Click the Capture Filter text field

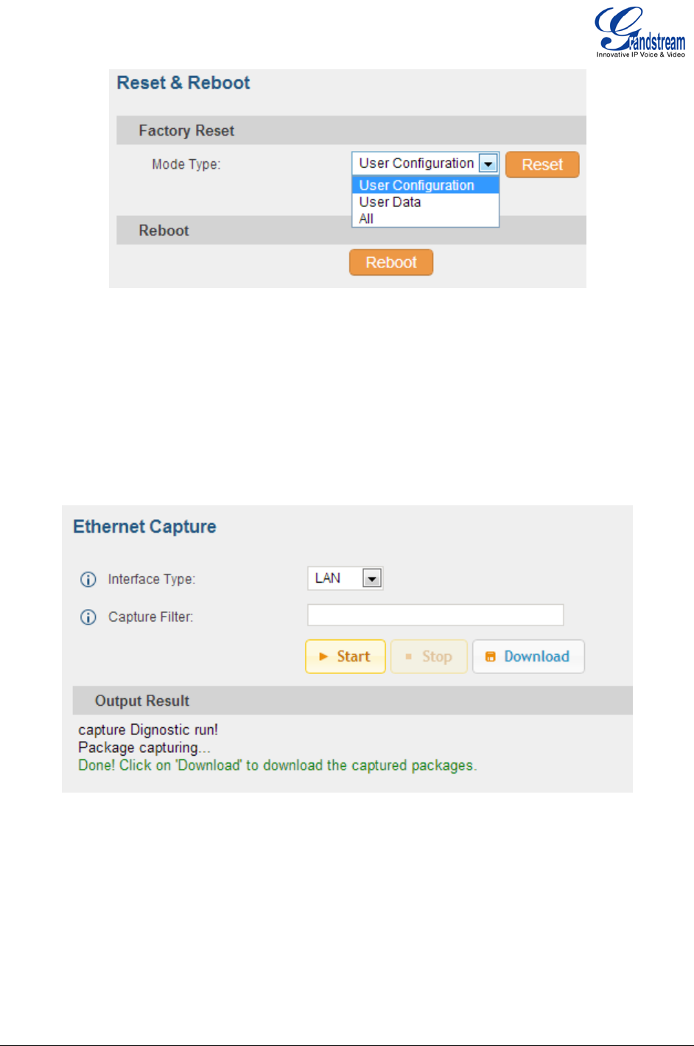[x=435, y=615]
